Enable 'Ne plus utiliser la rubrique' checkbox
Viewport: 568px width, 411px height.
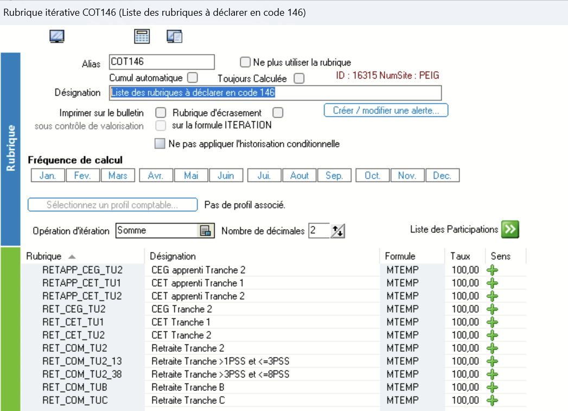[x=245, y=62]
